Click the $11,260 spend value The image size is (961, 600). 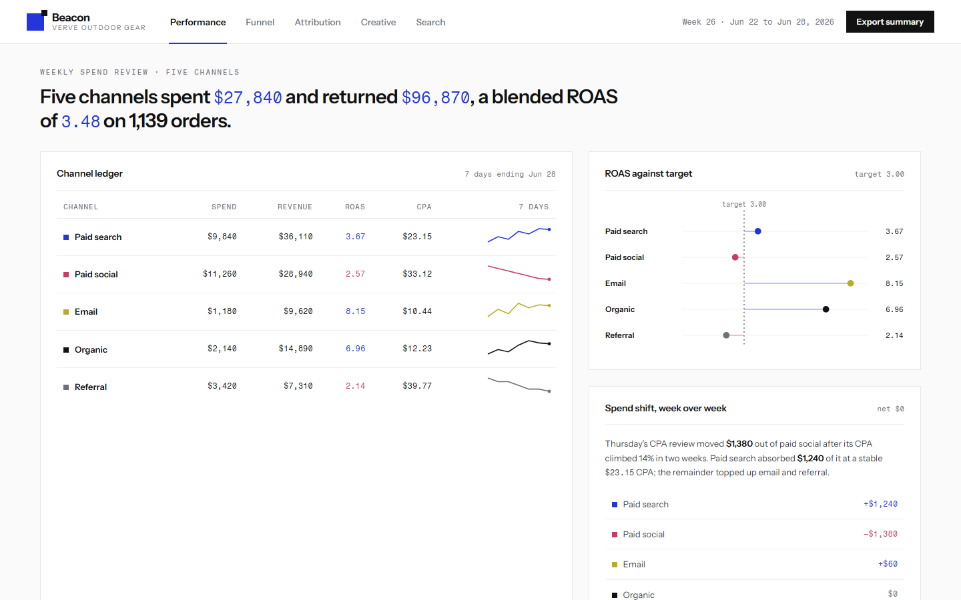(x=220, y=274)
